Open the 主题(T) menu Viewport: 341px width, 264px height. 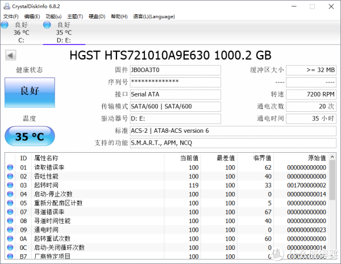(x=75, y=16)
